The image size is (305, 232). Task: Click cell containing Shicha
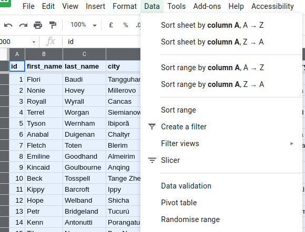(124, 201)
